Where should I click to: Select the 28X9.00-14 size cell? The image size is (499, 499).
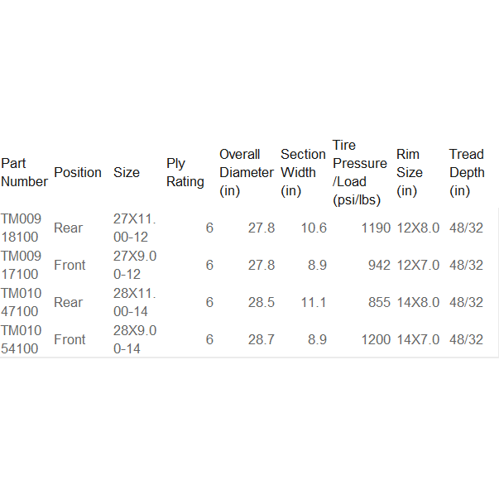click(x=135, y=339)
